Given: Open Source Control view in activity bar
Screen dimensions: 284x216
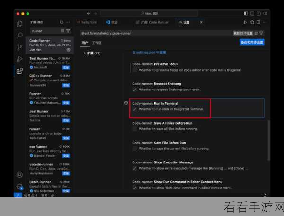Looking at the screenshot, I should (x=19, y=47).
